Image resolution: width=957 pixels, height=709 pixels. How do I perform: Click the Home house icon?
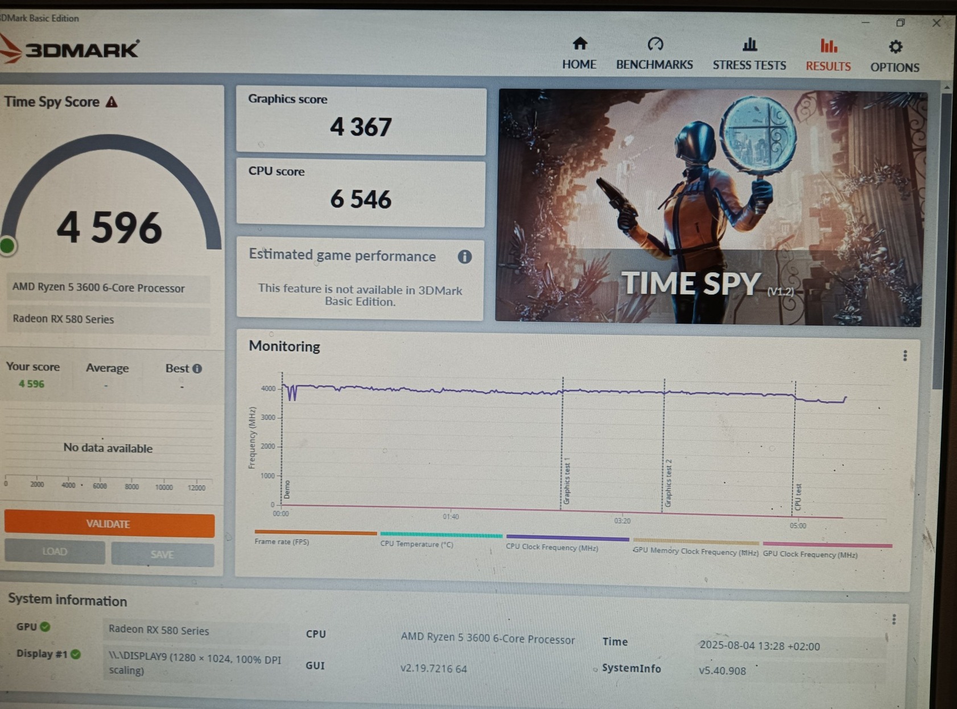pos(580,44)
